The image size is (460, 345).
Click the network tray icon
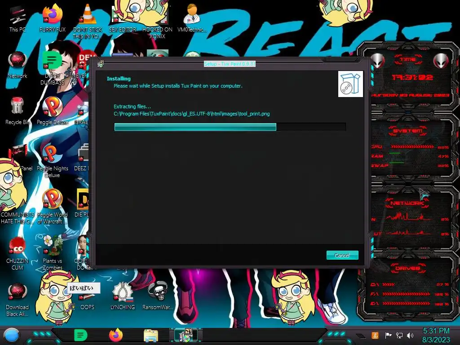tap(399, 335)
